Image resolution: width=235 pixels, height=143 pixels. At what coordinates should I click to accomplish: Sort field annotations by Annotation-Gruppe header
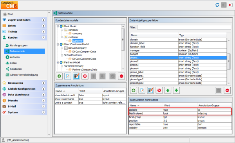pos(214,106)
